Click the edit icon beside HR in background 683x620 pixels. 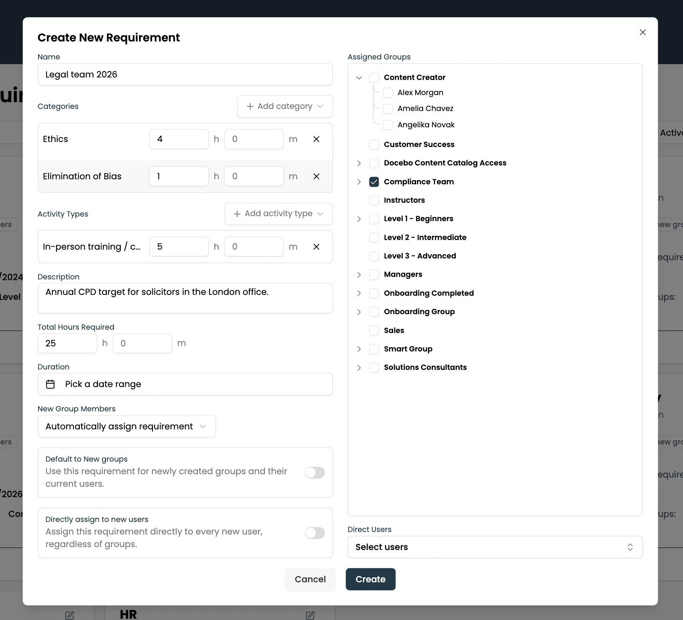click(x=310, y=615)
